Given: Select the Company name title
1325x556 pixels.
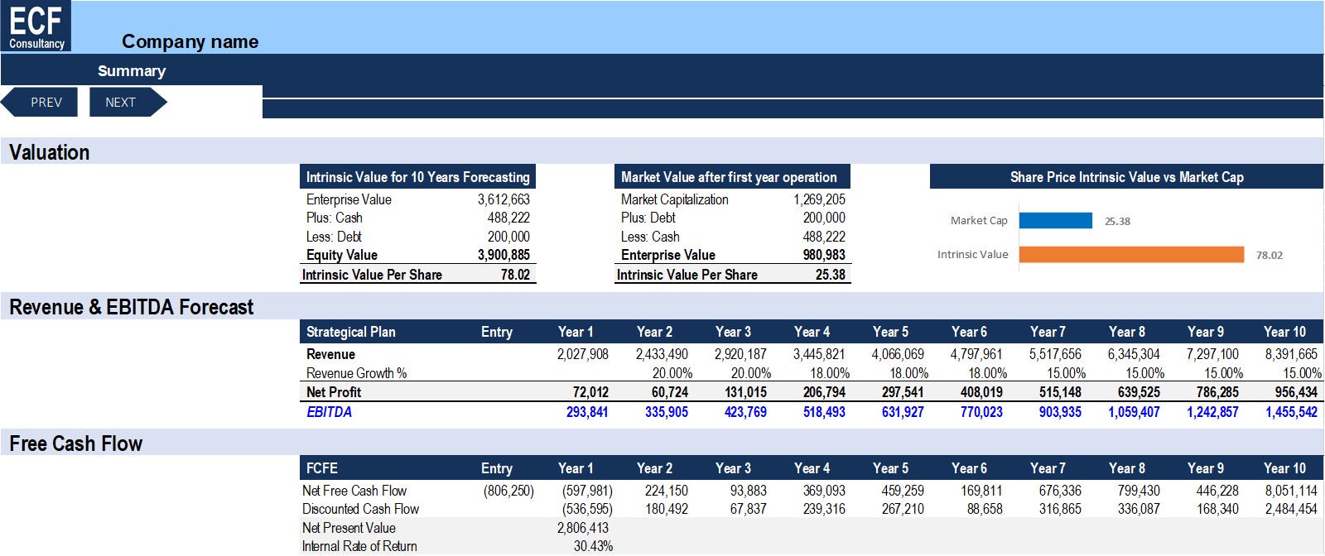Looking at the screenshot, I should (190, 41).
